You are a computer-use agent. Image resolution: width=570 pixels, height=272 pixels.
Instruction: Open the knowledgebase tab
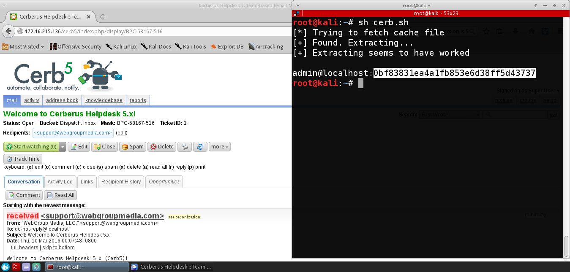point(104,100)
